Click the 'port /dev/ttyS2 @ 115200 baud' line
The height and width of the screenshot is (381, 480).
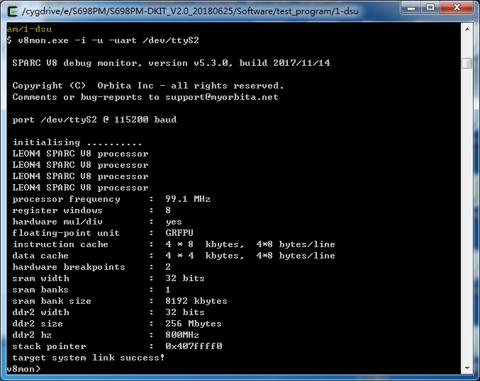pyautogui.click(x=94, y=120)
